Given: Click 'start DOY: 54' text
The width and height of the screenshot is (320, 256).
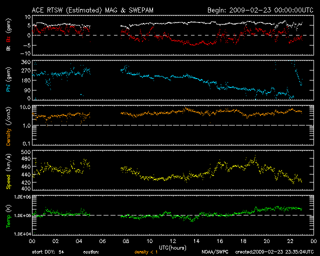Looking at the screenshot, I should (48, 252).
